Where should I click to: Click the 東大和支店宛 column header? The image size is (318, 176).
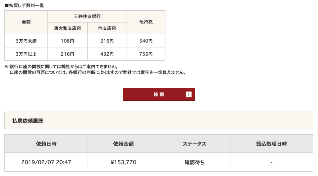67,28
